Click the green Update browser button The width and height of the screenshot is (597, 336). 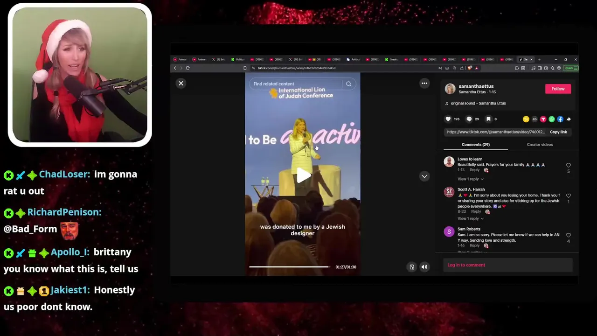click(x=570, y=68)
